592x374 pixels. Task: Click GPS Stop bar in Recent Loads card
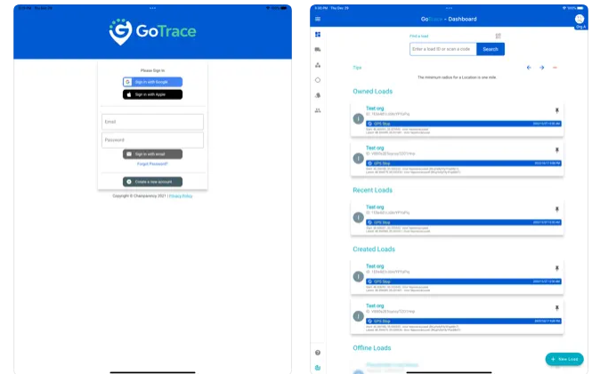464,223
